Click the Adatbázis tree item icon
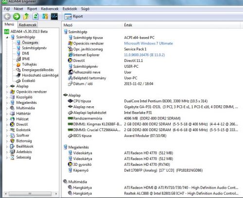Screen dimensions: 243x198 [13, 152]
